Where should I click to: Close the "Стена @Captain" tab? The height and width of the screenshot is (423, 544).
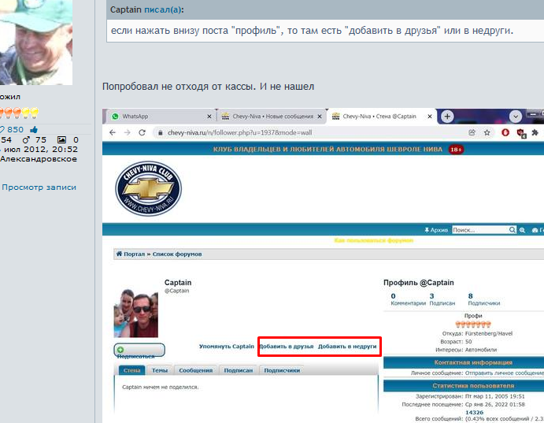[430, 117]
